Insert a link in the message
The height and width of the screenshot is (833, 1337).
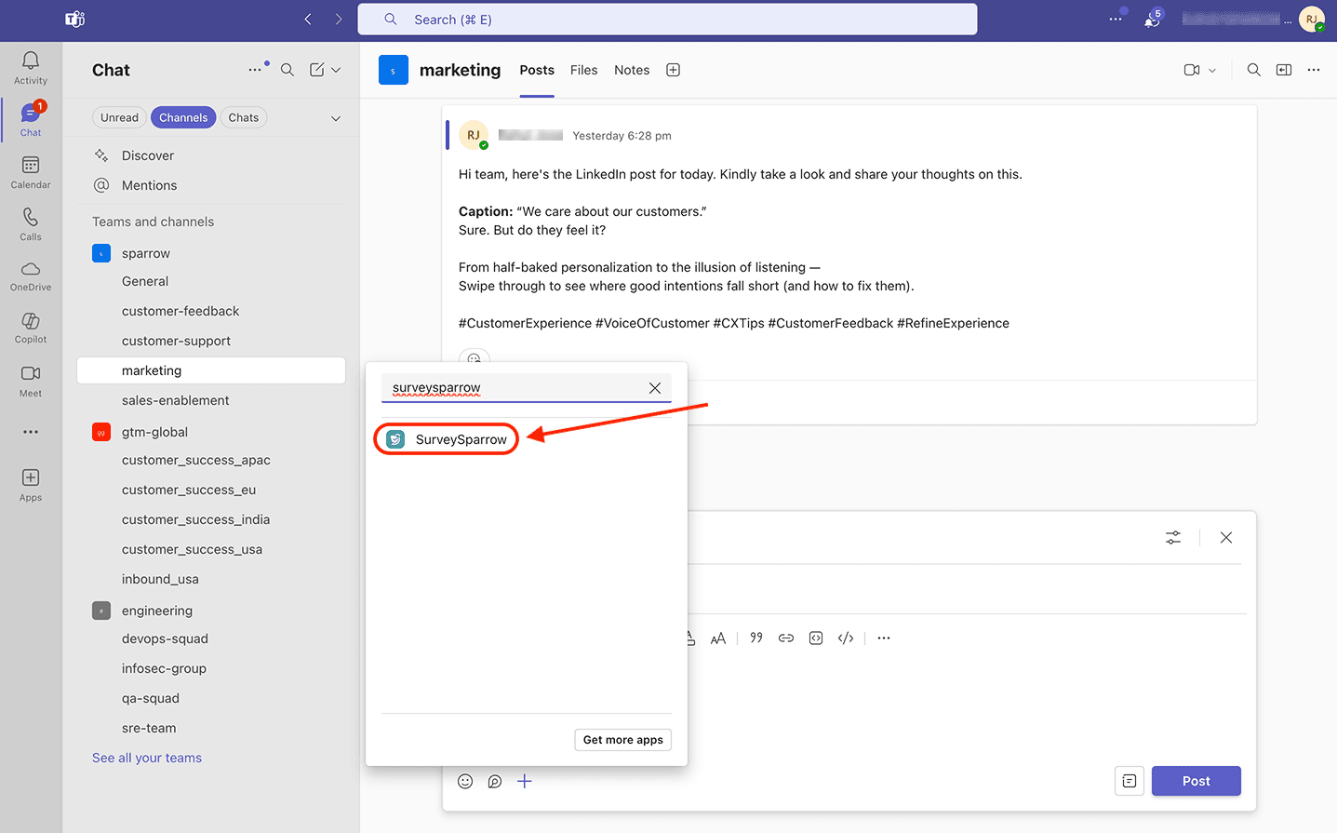[786, 638]
